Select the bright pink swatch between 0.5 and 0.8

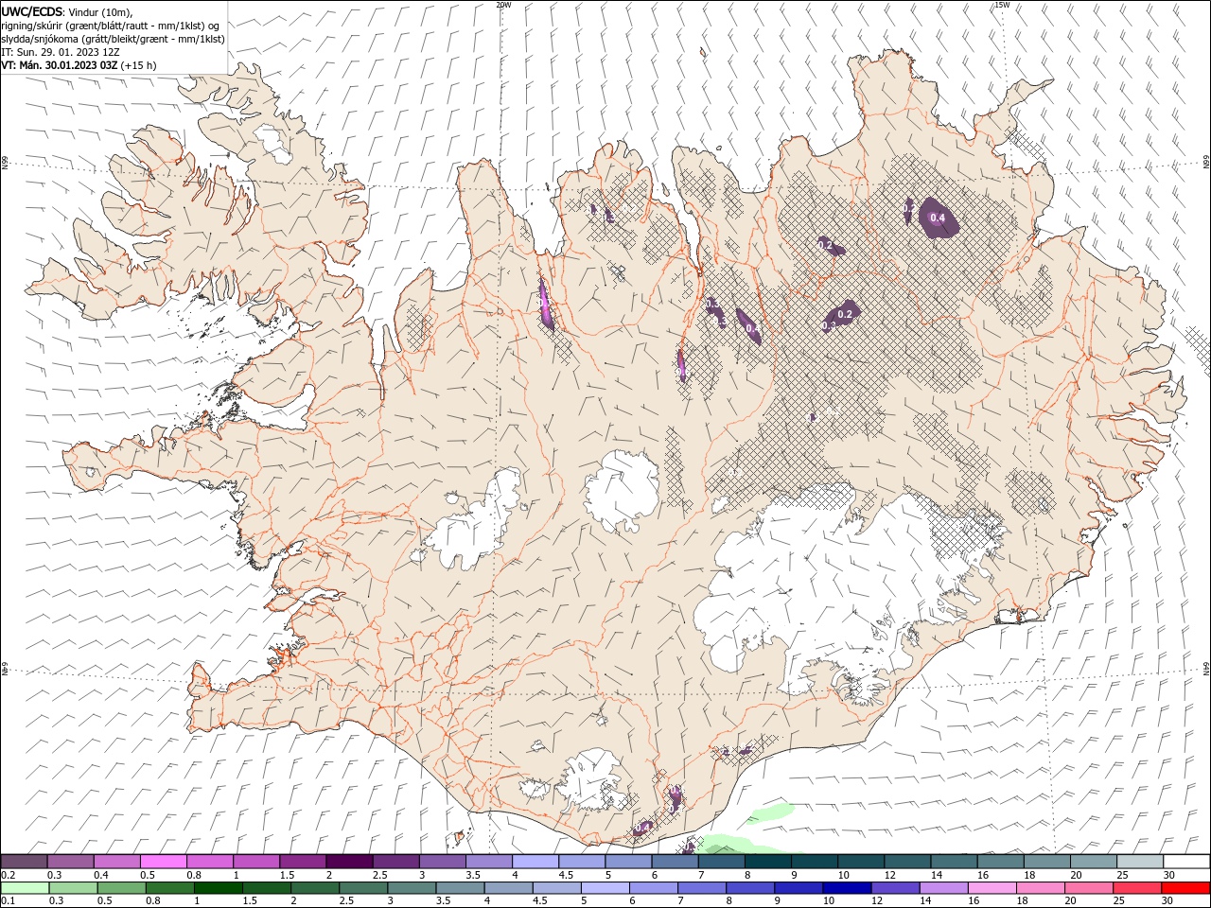pos(163,862)
